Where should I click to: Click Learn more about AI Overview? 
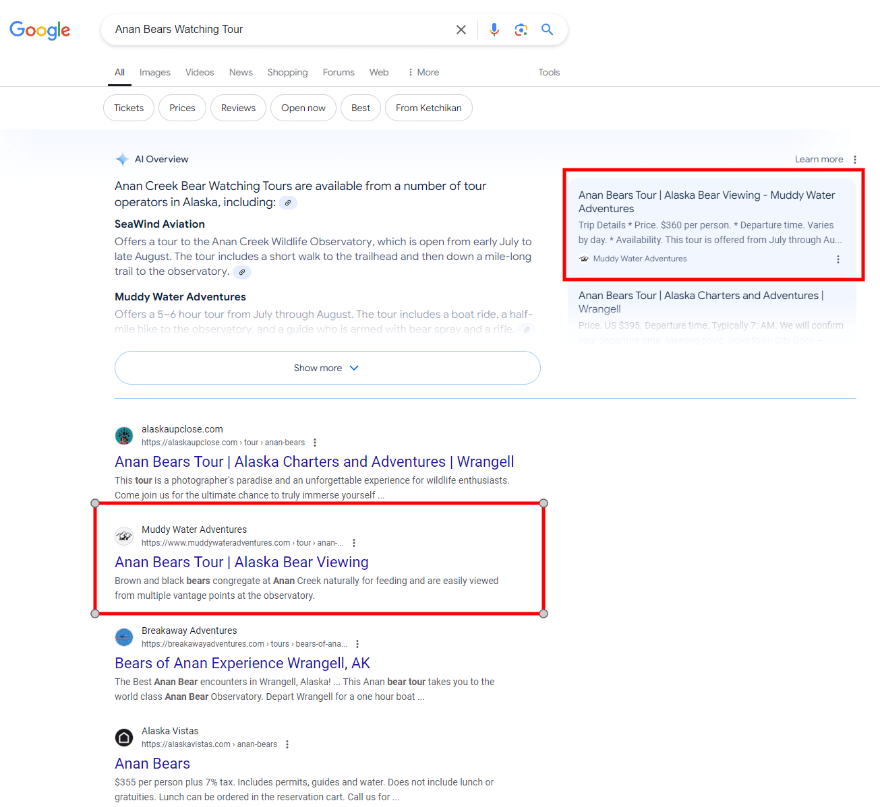point(819,160)
